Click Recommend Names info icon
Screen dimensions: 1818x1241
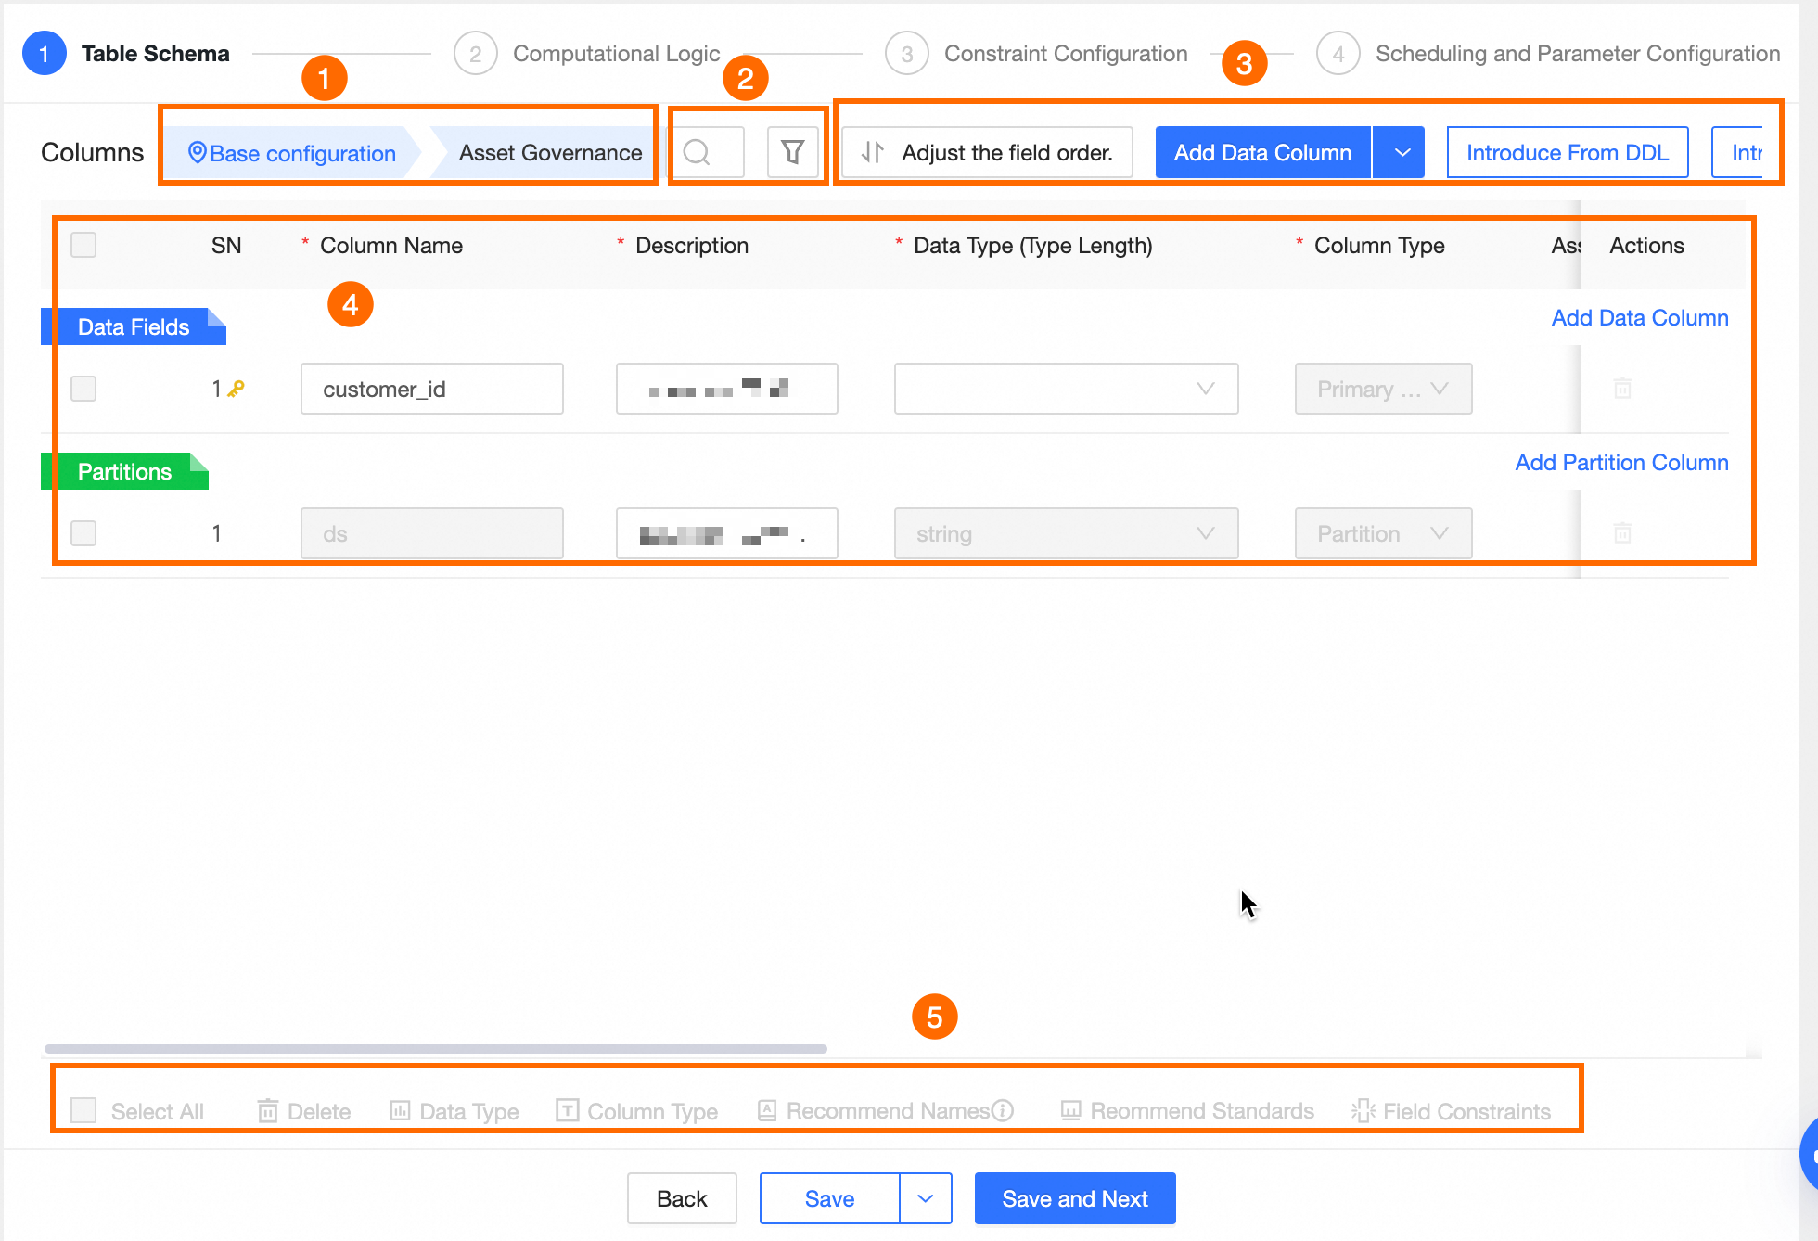[1003, 1110]
